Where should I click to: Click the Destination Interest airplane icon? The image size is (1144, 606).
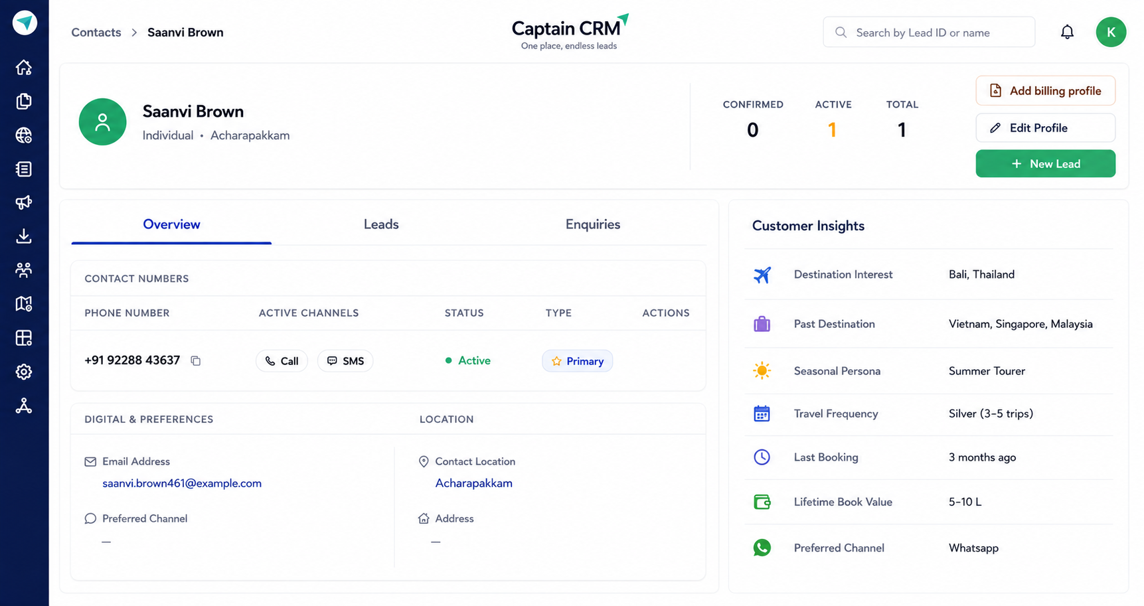pyautogui.click(x=762, y=274)
